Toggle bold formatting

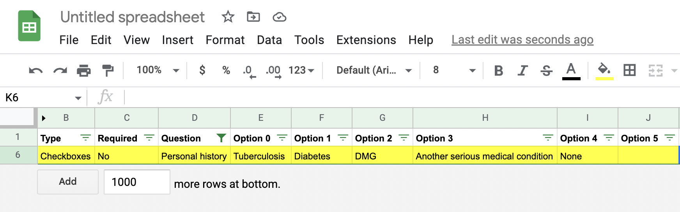pyautogui.click(x=498, y=71)
